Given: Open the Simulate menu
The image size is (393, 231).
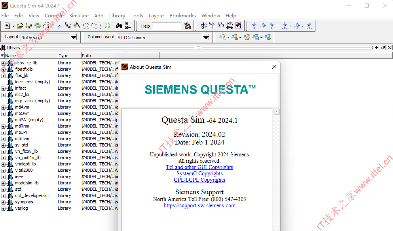Looking at the screenshot, I should click(x=79, y=15).
